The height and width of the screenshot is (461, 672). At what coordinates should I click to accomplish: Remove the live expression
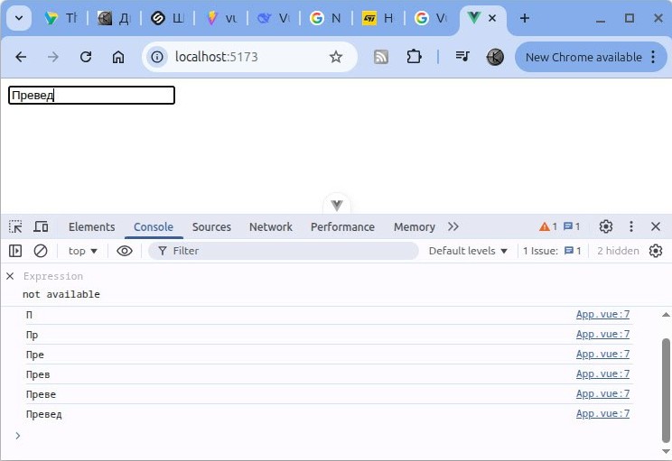[x=11, y=276]
